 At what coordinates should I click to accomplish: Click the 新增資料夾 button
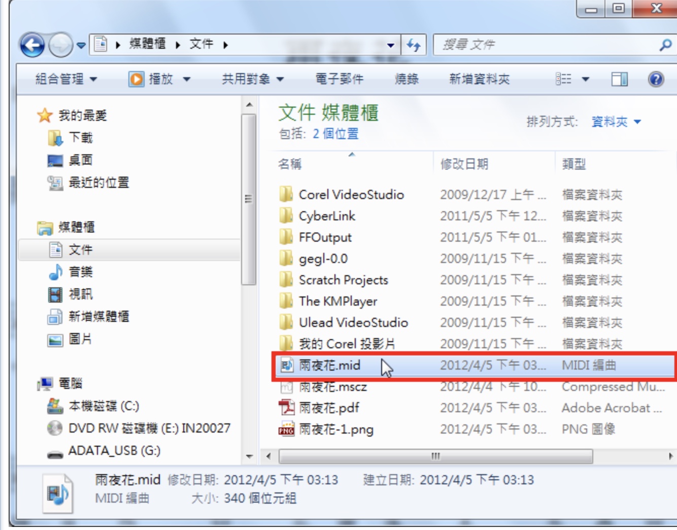coord(480,79)
